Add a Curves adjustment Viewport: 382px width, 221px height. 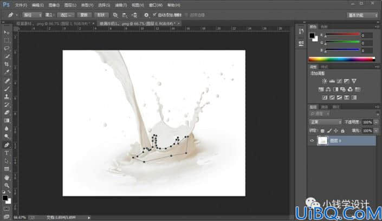[339, 81]
